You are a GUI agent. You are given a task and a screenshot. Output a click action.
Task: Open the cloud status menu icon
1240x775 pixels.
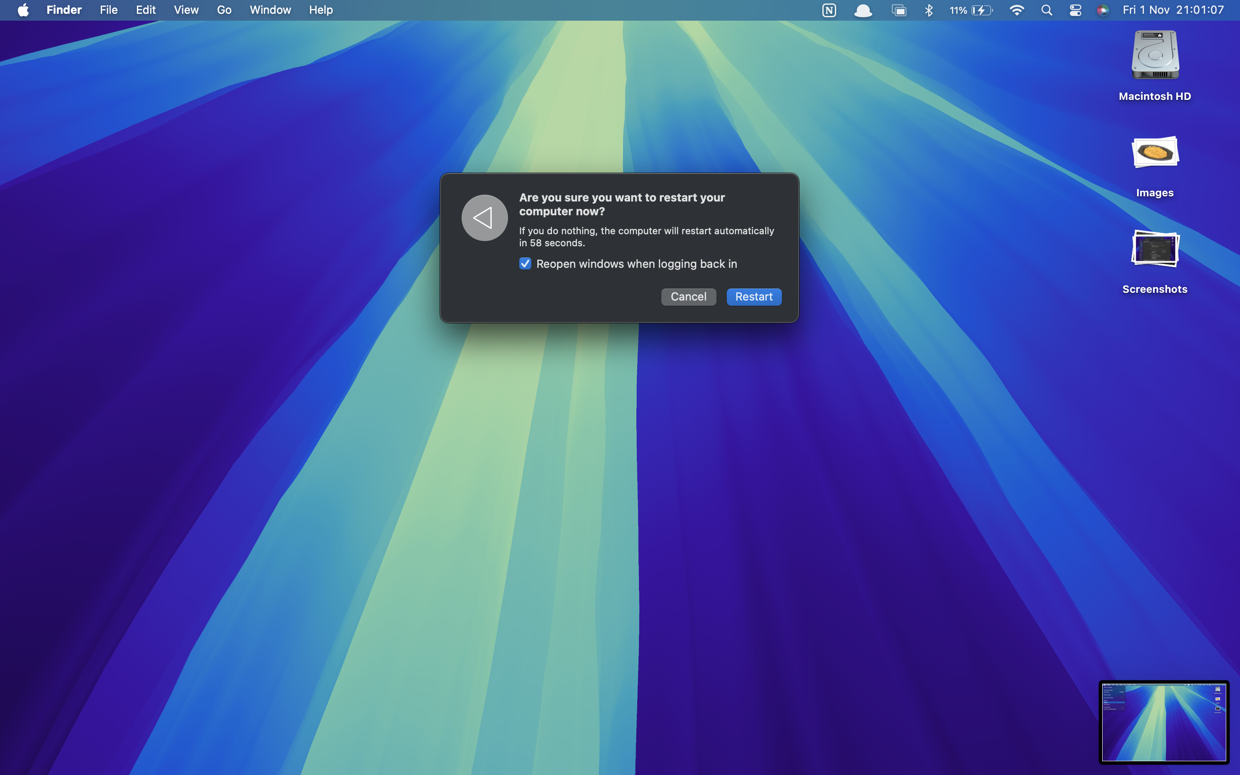tap(863, 10)
